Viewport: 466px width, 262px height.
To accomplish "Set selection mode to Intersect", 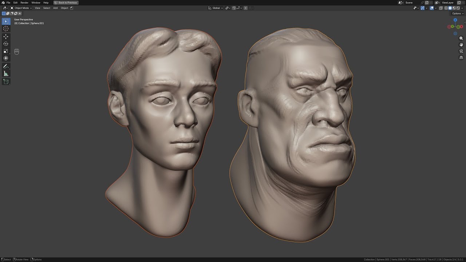I will [x=20, y=13].
